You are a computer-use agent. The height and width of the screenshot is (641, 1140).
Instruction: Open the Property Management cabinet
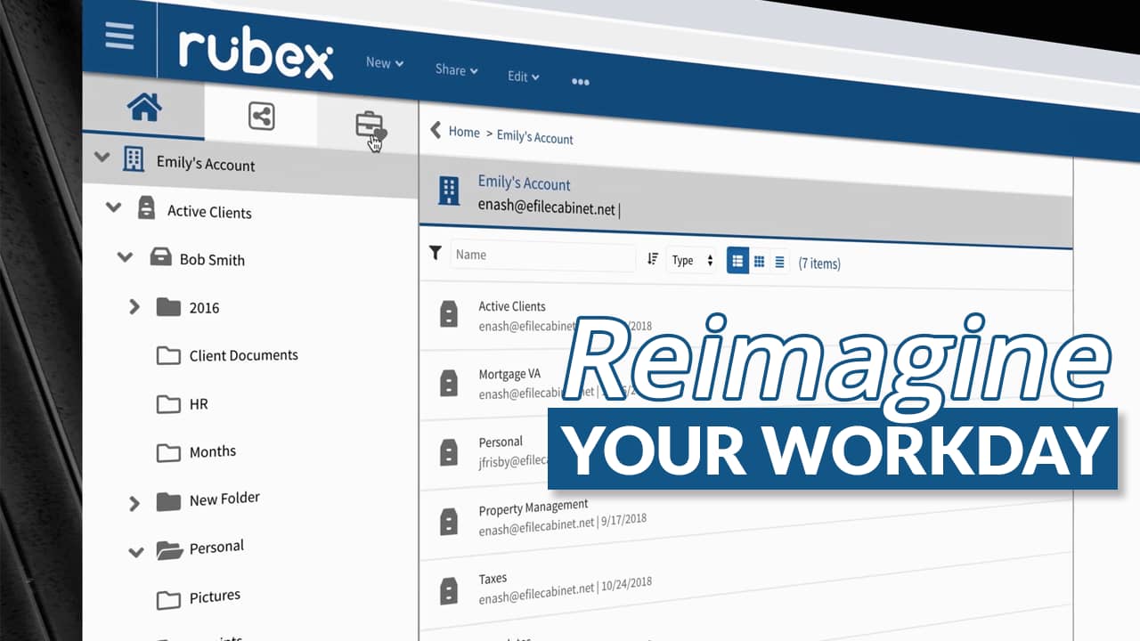533,508
